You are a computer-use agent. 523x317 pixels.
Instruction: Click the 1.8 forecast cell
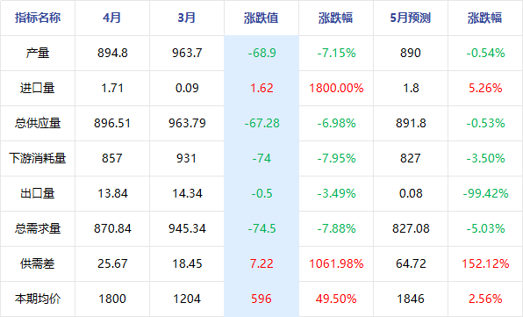pyautogui.click(x=411, y=88)
